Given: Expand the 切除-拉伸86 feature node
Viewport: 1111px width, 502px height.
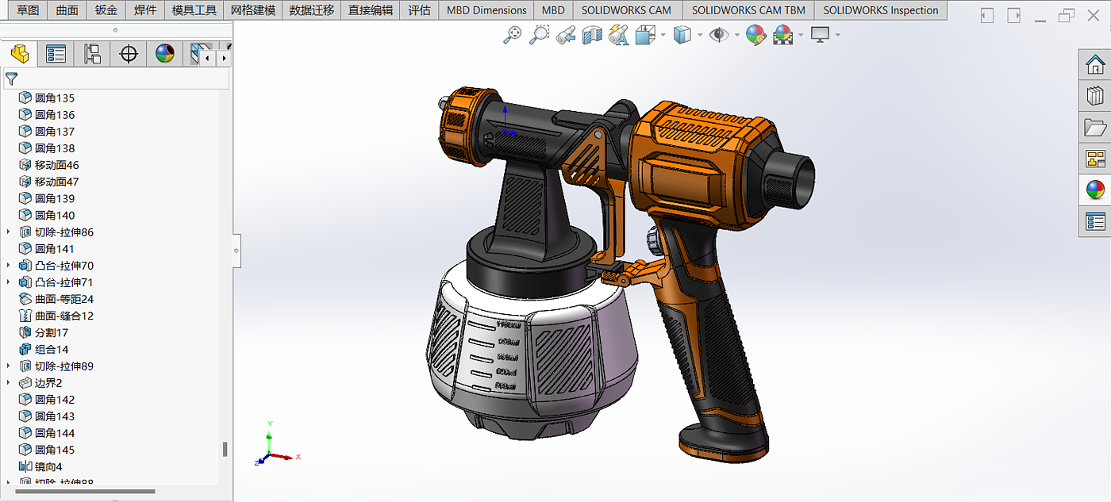Looking at the screenshot, I should tap(9, 232).
